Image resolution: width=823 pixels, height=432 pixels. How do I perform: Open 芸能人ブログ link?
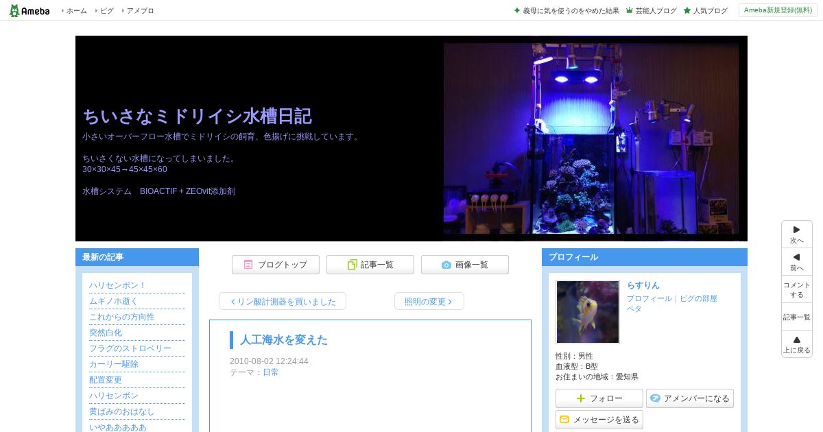[x=656, y=11]
